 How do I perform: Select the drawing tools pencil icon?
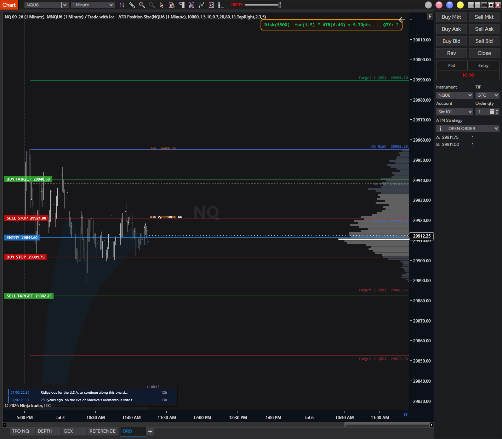(132, 5)
